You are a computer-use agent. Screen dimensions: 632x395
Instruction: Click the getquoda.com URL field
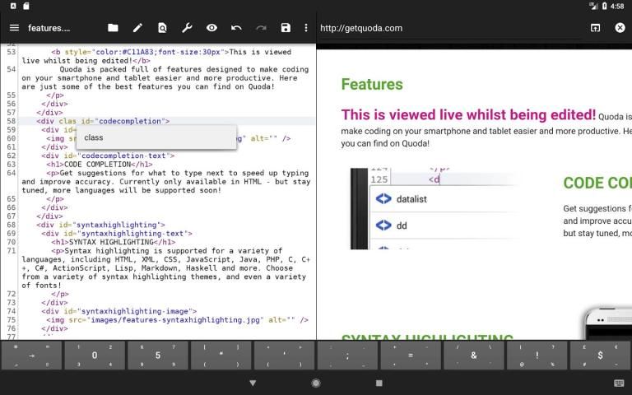(444, 28)
